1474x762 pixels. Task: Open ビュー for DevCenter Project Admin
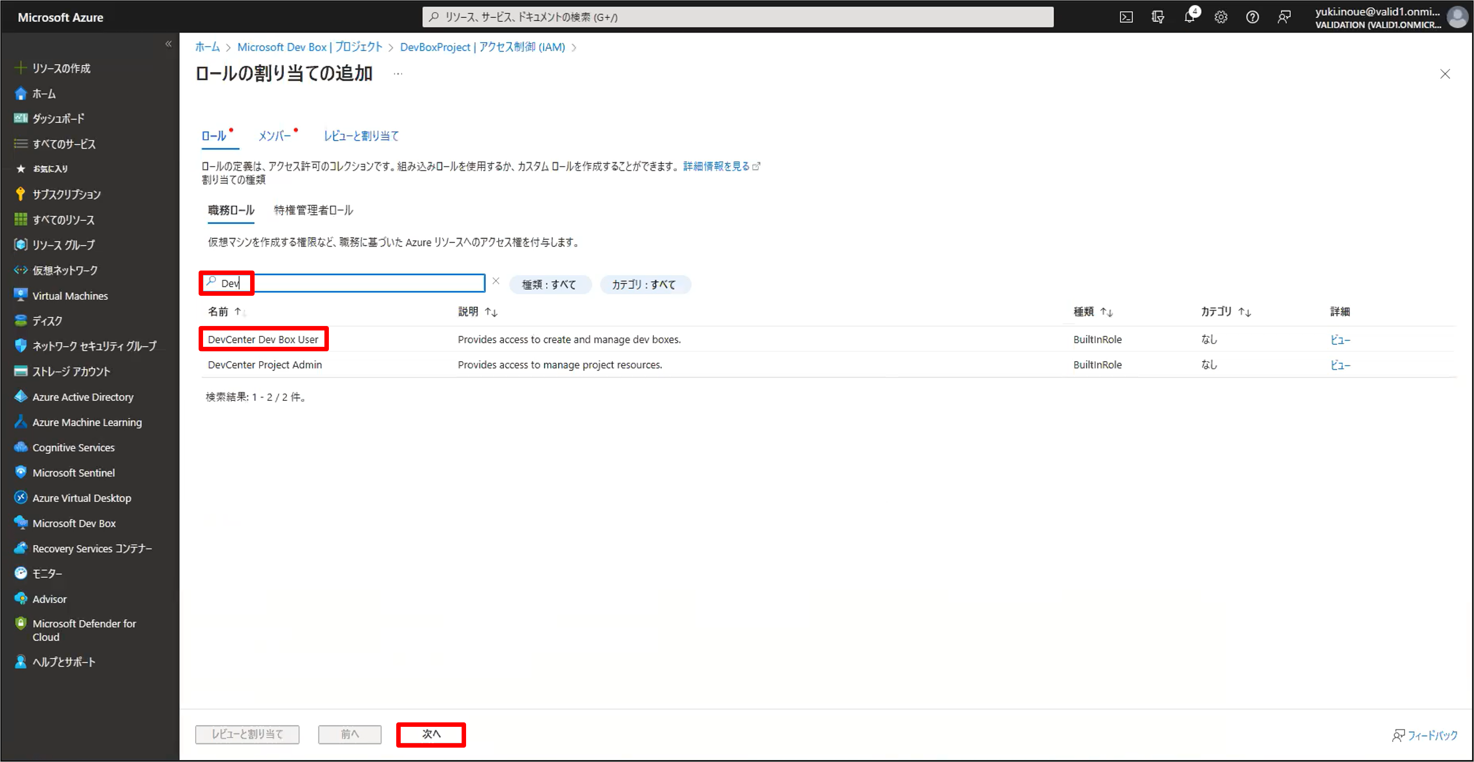pos(1340,365)
